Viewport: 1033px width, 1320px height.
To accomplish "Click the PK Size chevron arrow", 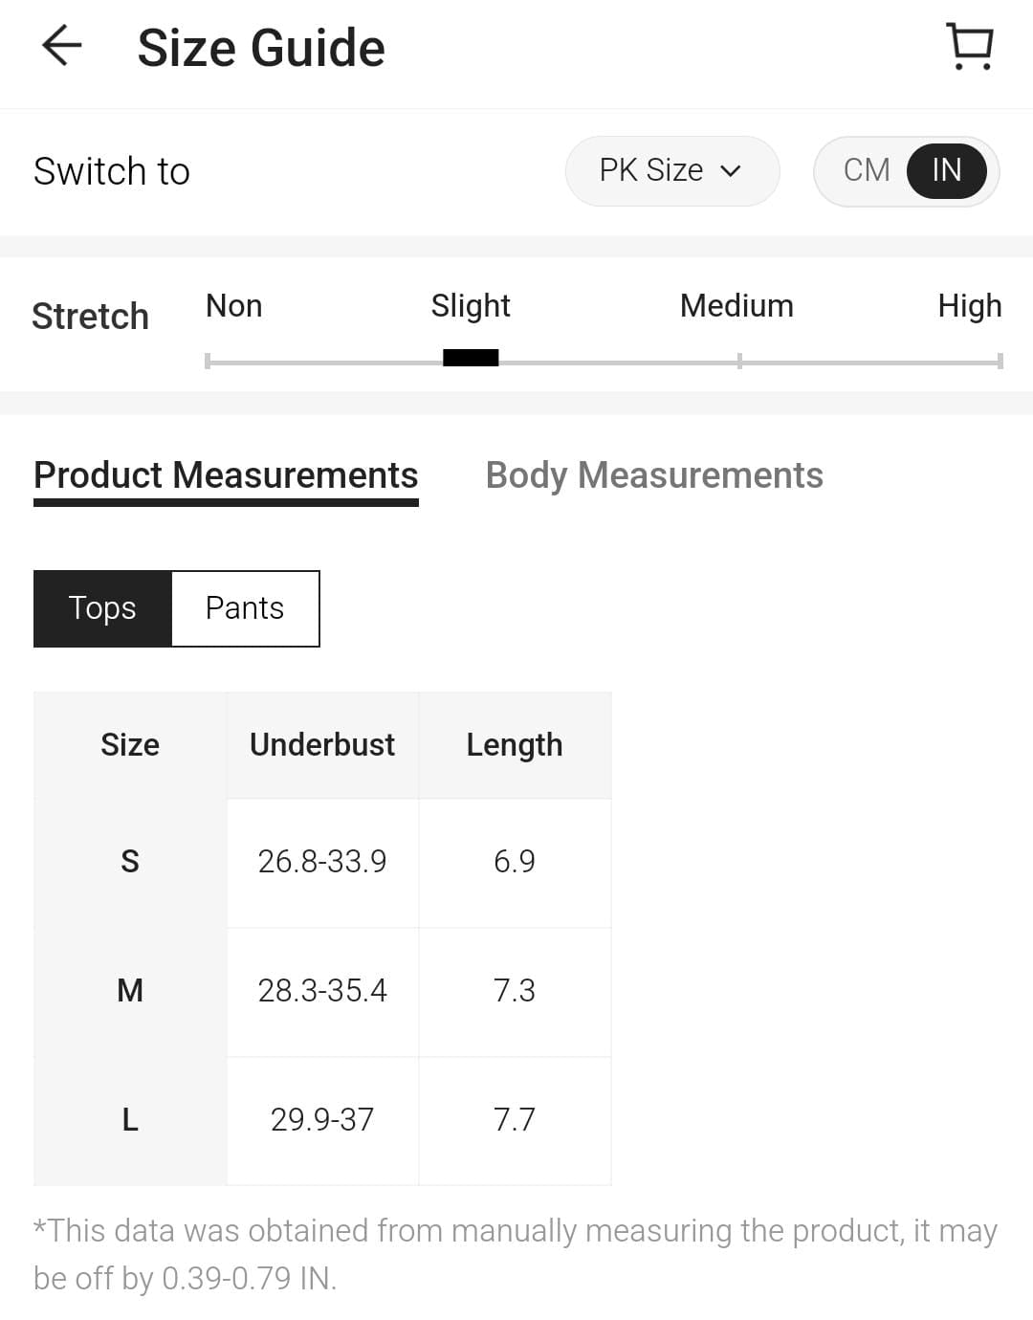I will (731, 171).
